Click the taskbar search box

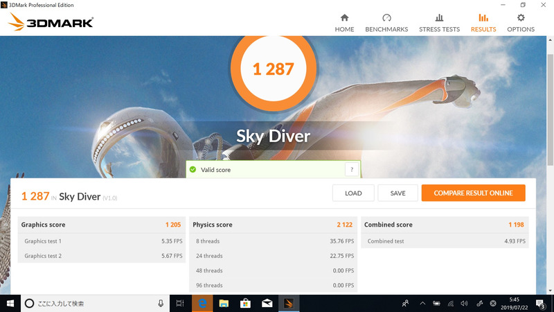tap(96, 303)
